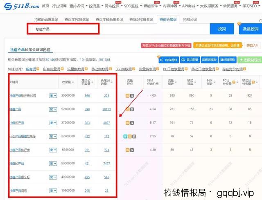This screenshot has height=200, width=262.
Task: Click the green 无限制导出 button
Action: [250, 60]
